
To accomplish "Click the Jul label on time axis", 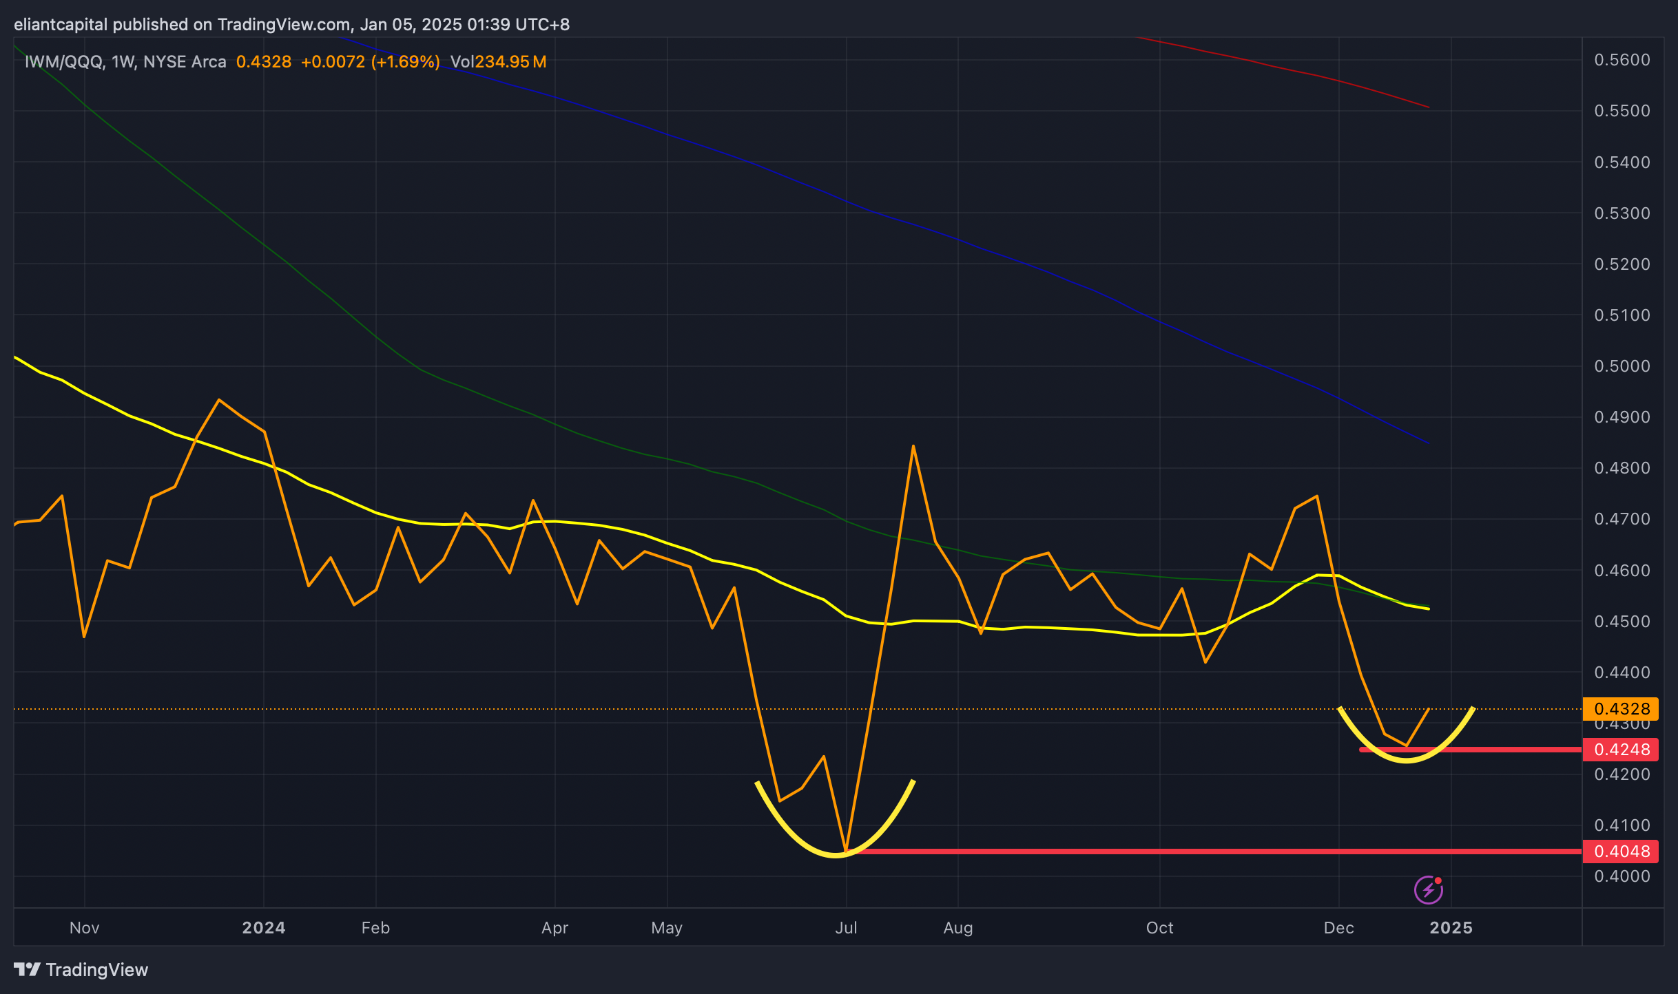I will click(846, 927).
